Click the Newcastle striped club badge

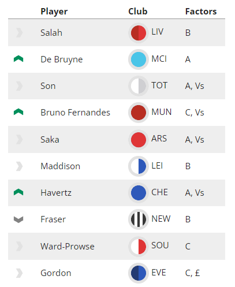(x=139, y=219)
